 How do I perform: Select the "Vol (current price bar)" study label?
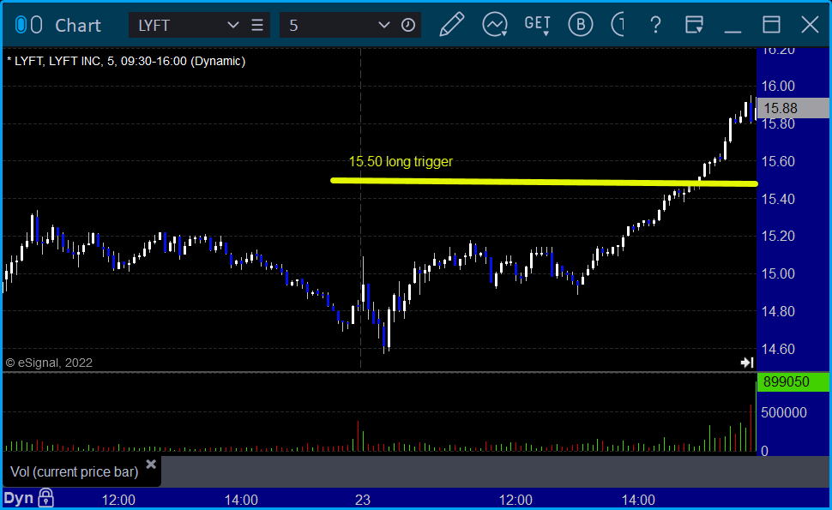pyautogui.click(x=75, y=471)
